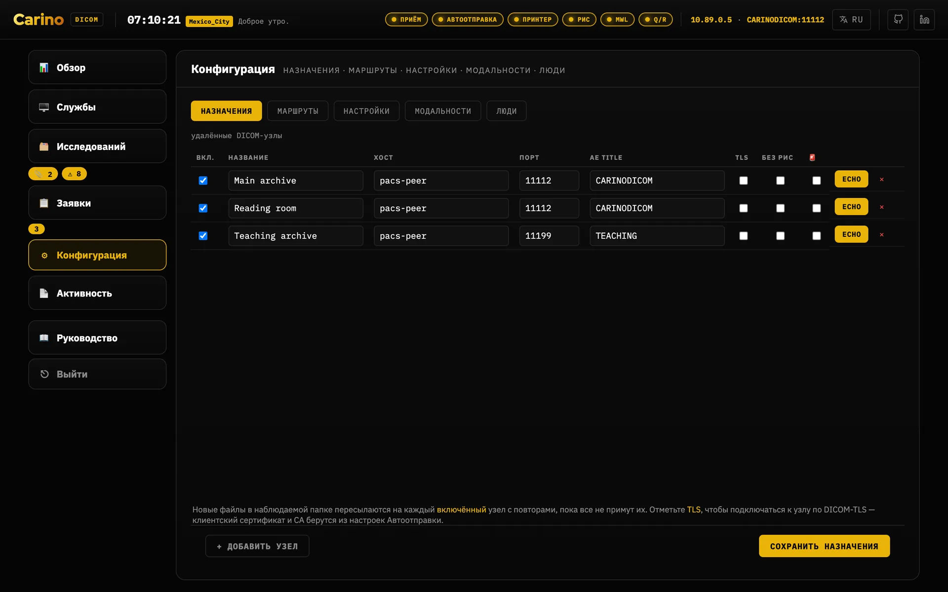
Task: Click the 10.89.0.5 IP address text
Action: [x=711, y=20]
